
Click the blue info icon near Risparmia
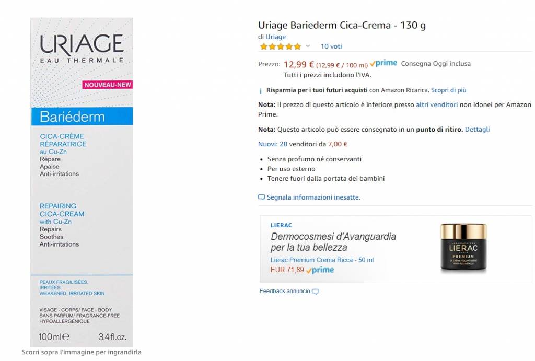coord(261,91)
